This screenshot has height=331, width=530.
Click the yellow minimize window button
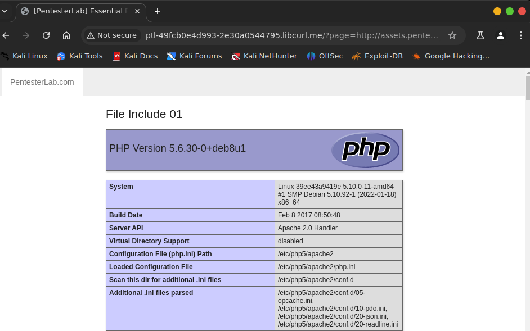497,11
